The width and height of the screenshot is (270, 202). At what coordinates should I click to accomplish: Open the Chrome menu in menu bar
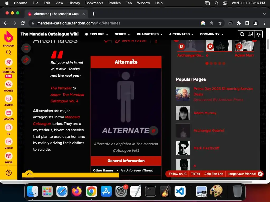(21, 3)
